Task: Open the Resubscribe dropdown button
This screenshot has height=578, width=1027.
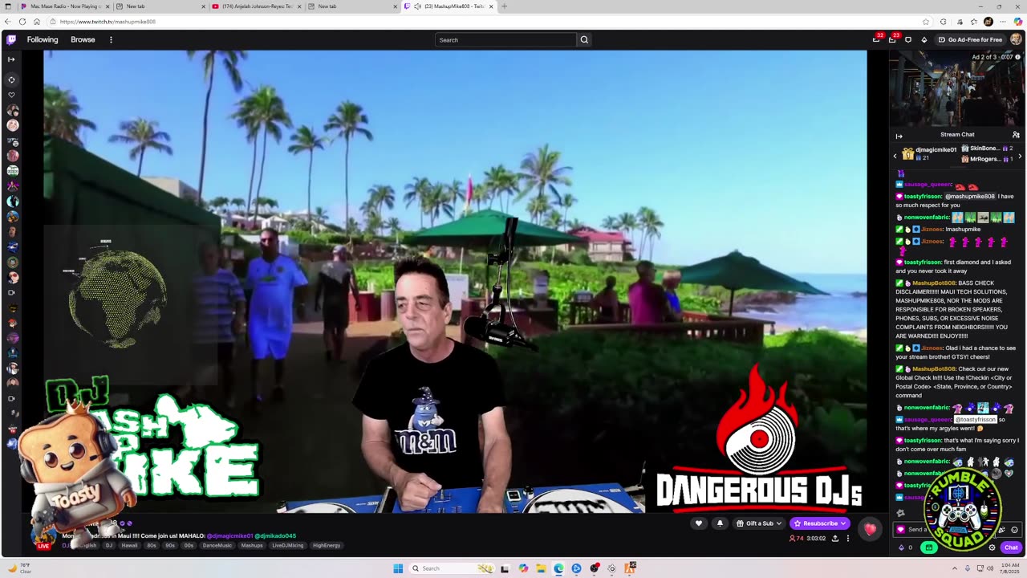Action: (820, 523)
